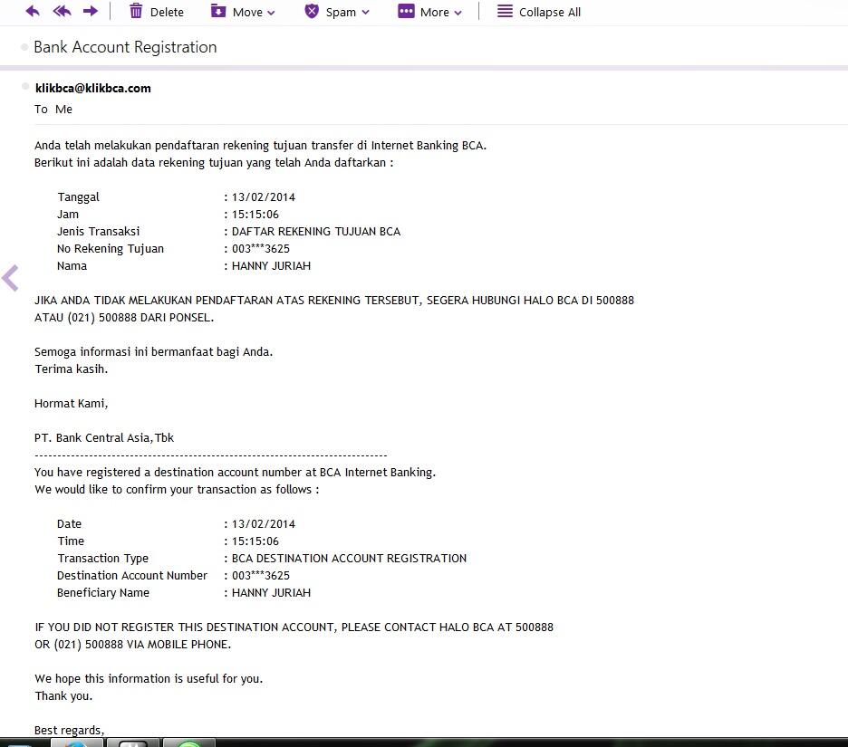This screenshot has width=848, height=747.
Task: Go to previous message with left chevron
Action: tap(10, 278)
